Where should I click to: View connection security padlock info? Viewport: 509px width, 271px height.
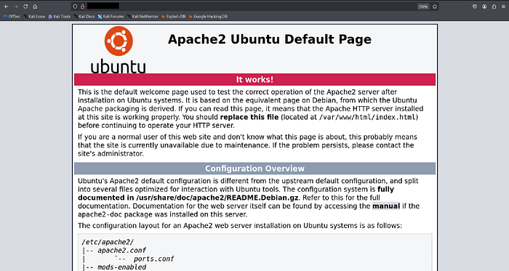pos(82,6)
